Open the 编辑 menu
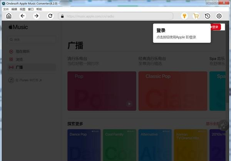The width and height of the screenshot is (231, 161). coord(14,9)
